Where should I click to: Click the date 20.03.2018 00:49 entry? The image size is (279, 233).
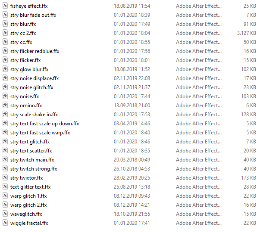(x=132, y=160)
